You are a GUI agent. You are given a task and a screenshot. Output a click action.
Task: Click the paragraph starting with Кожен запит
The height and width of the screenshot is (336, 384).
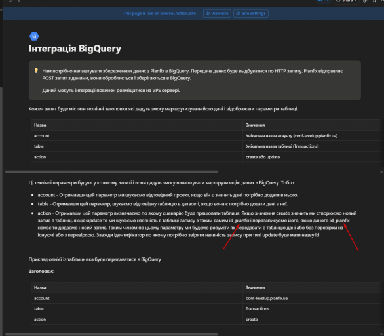(163, 109)
